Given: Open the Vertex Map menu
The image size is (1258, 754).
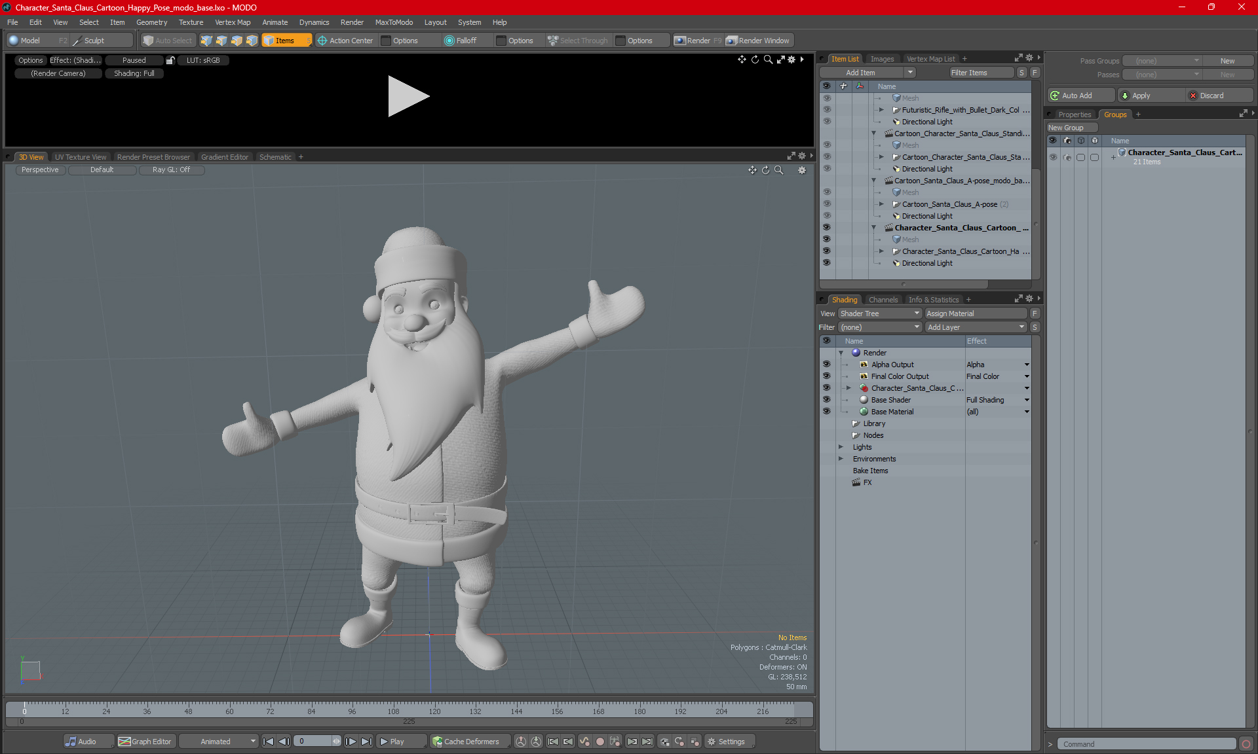Looking at the screenshot, I should [233, 22].
